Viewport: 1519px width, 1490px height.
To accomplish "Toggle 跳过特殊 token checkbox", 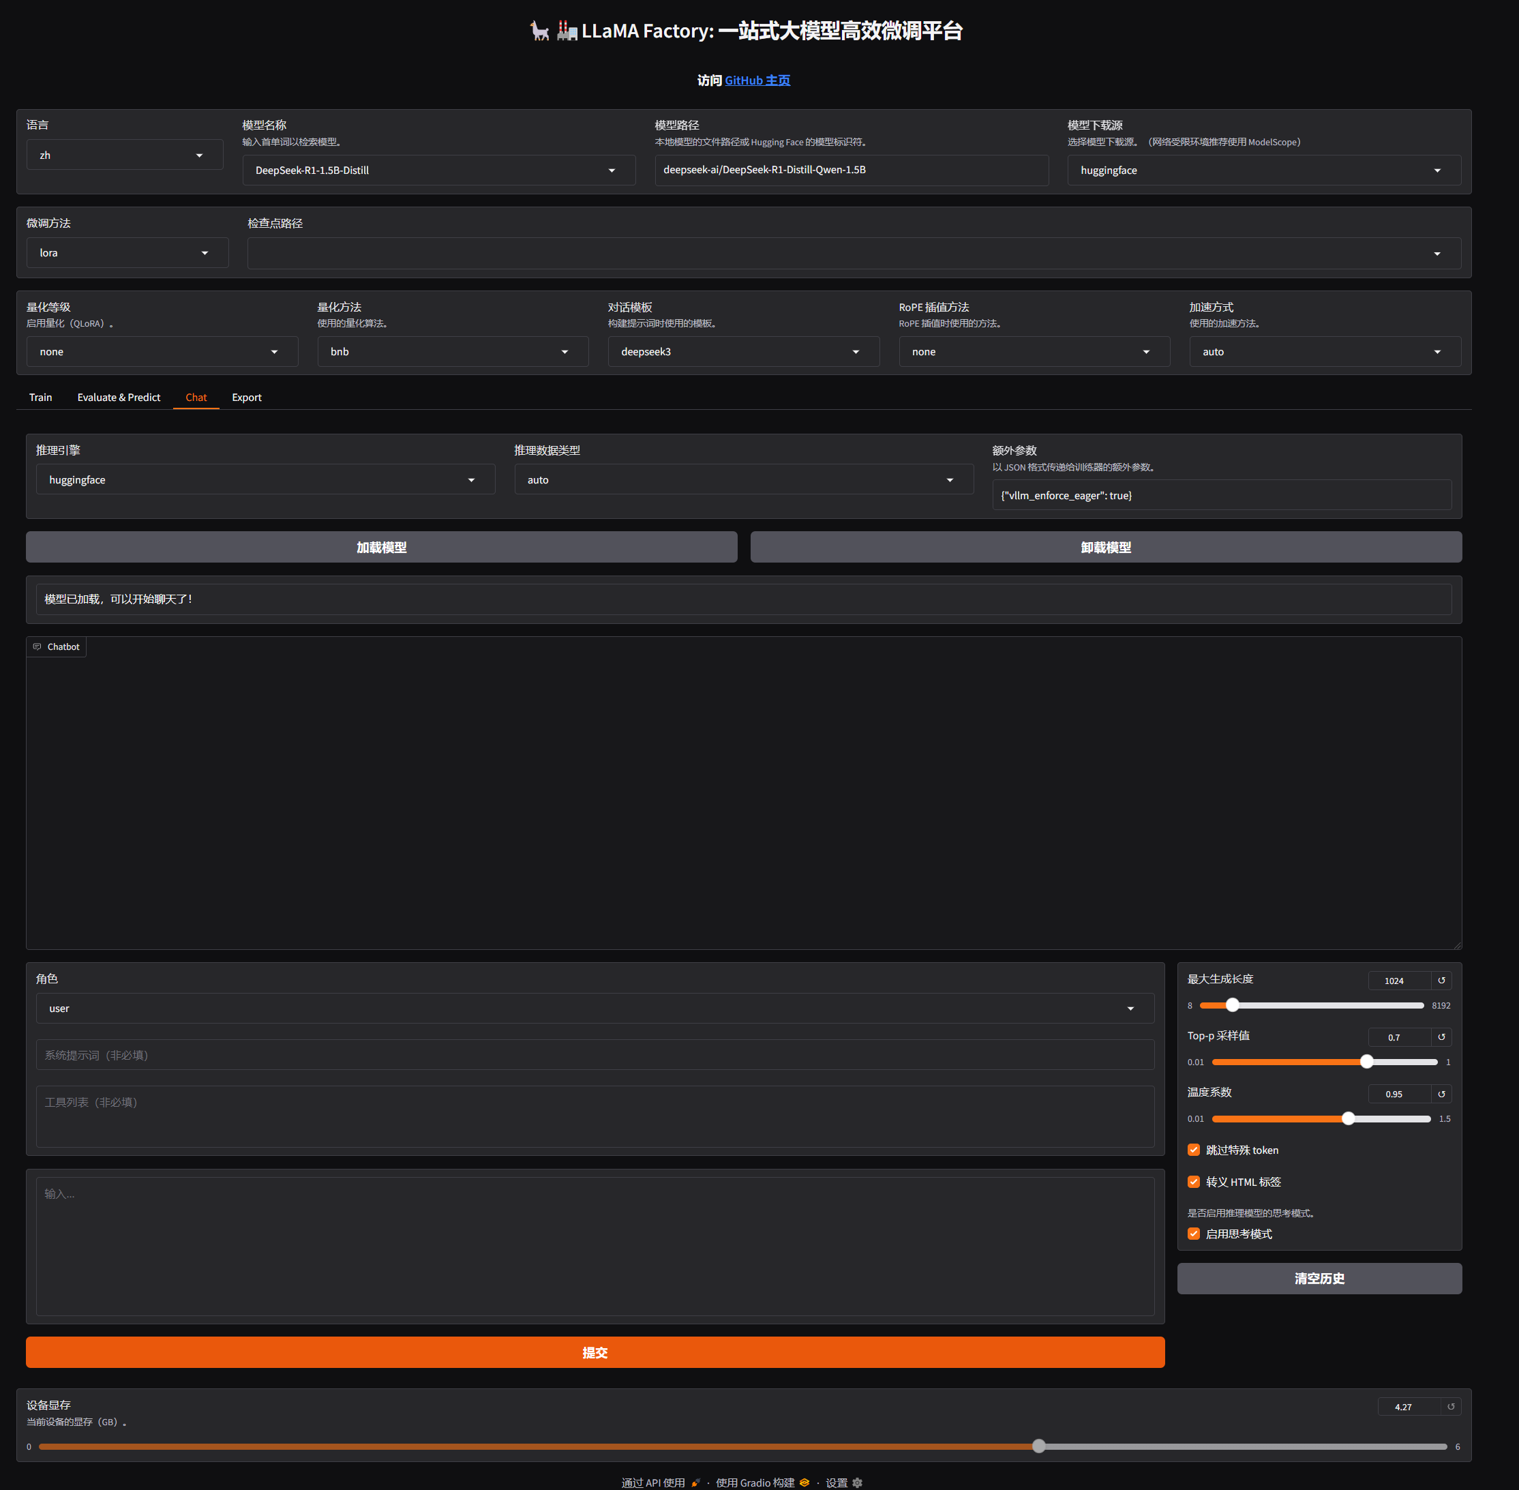I will pos(1193,1150).
